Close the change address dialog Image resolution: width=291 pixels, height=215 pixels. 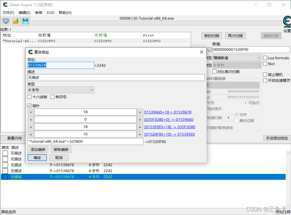[202, 52]
